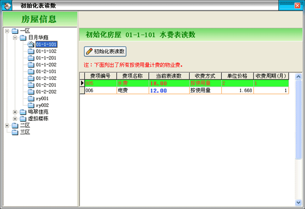Click the house icon for 01-1-101

(30, 44)
